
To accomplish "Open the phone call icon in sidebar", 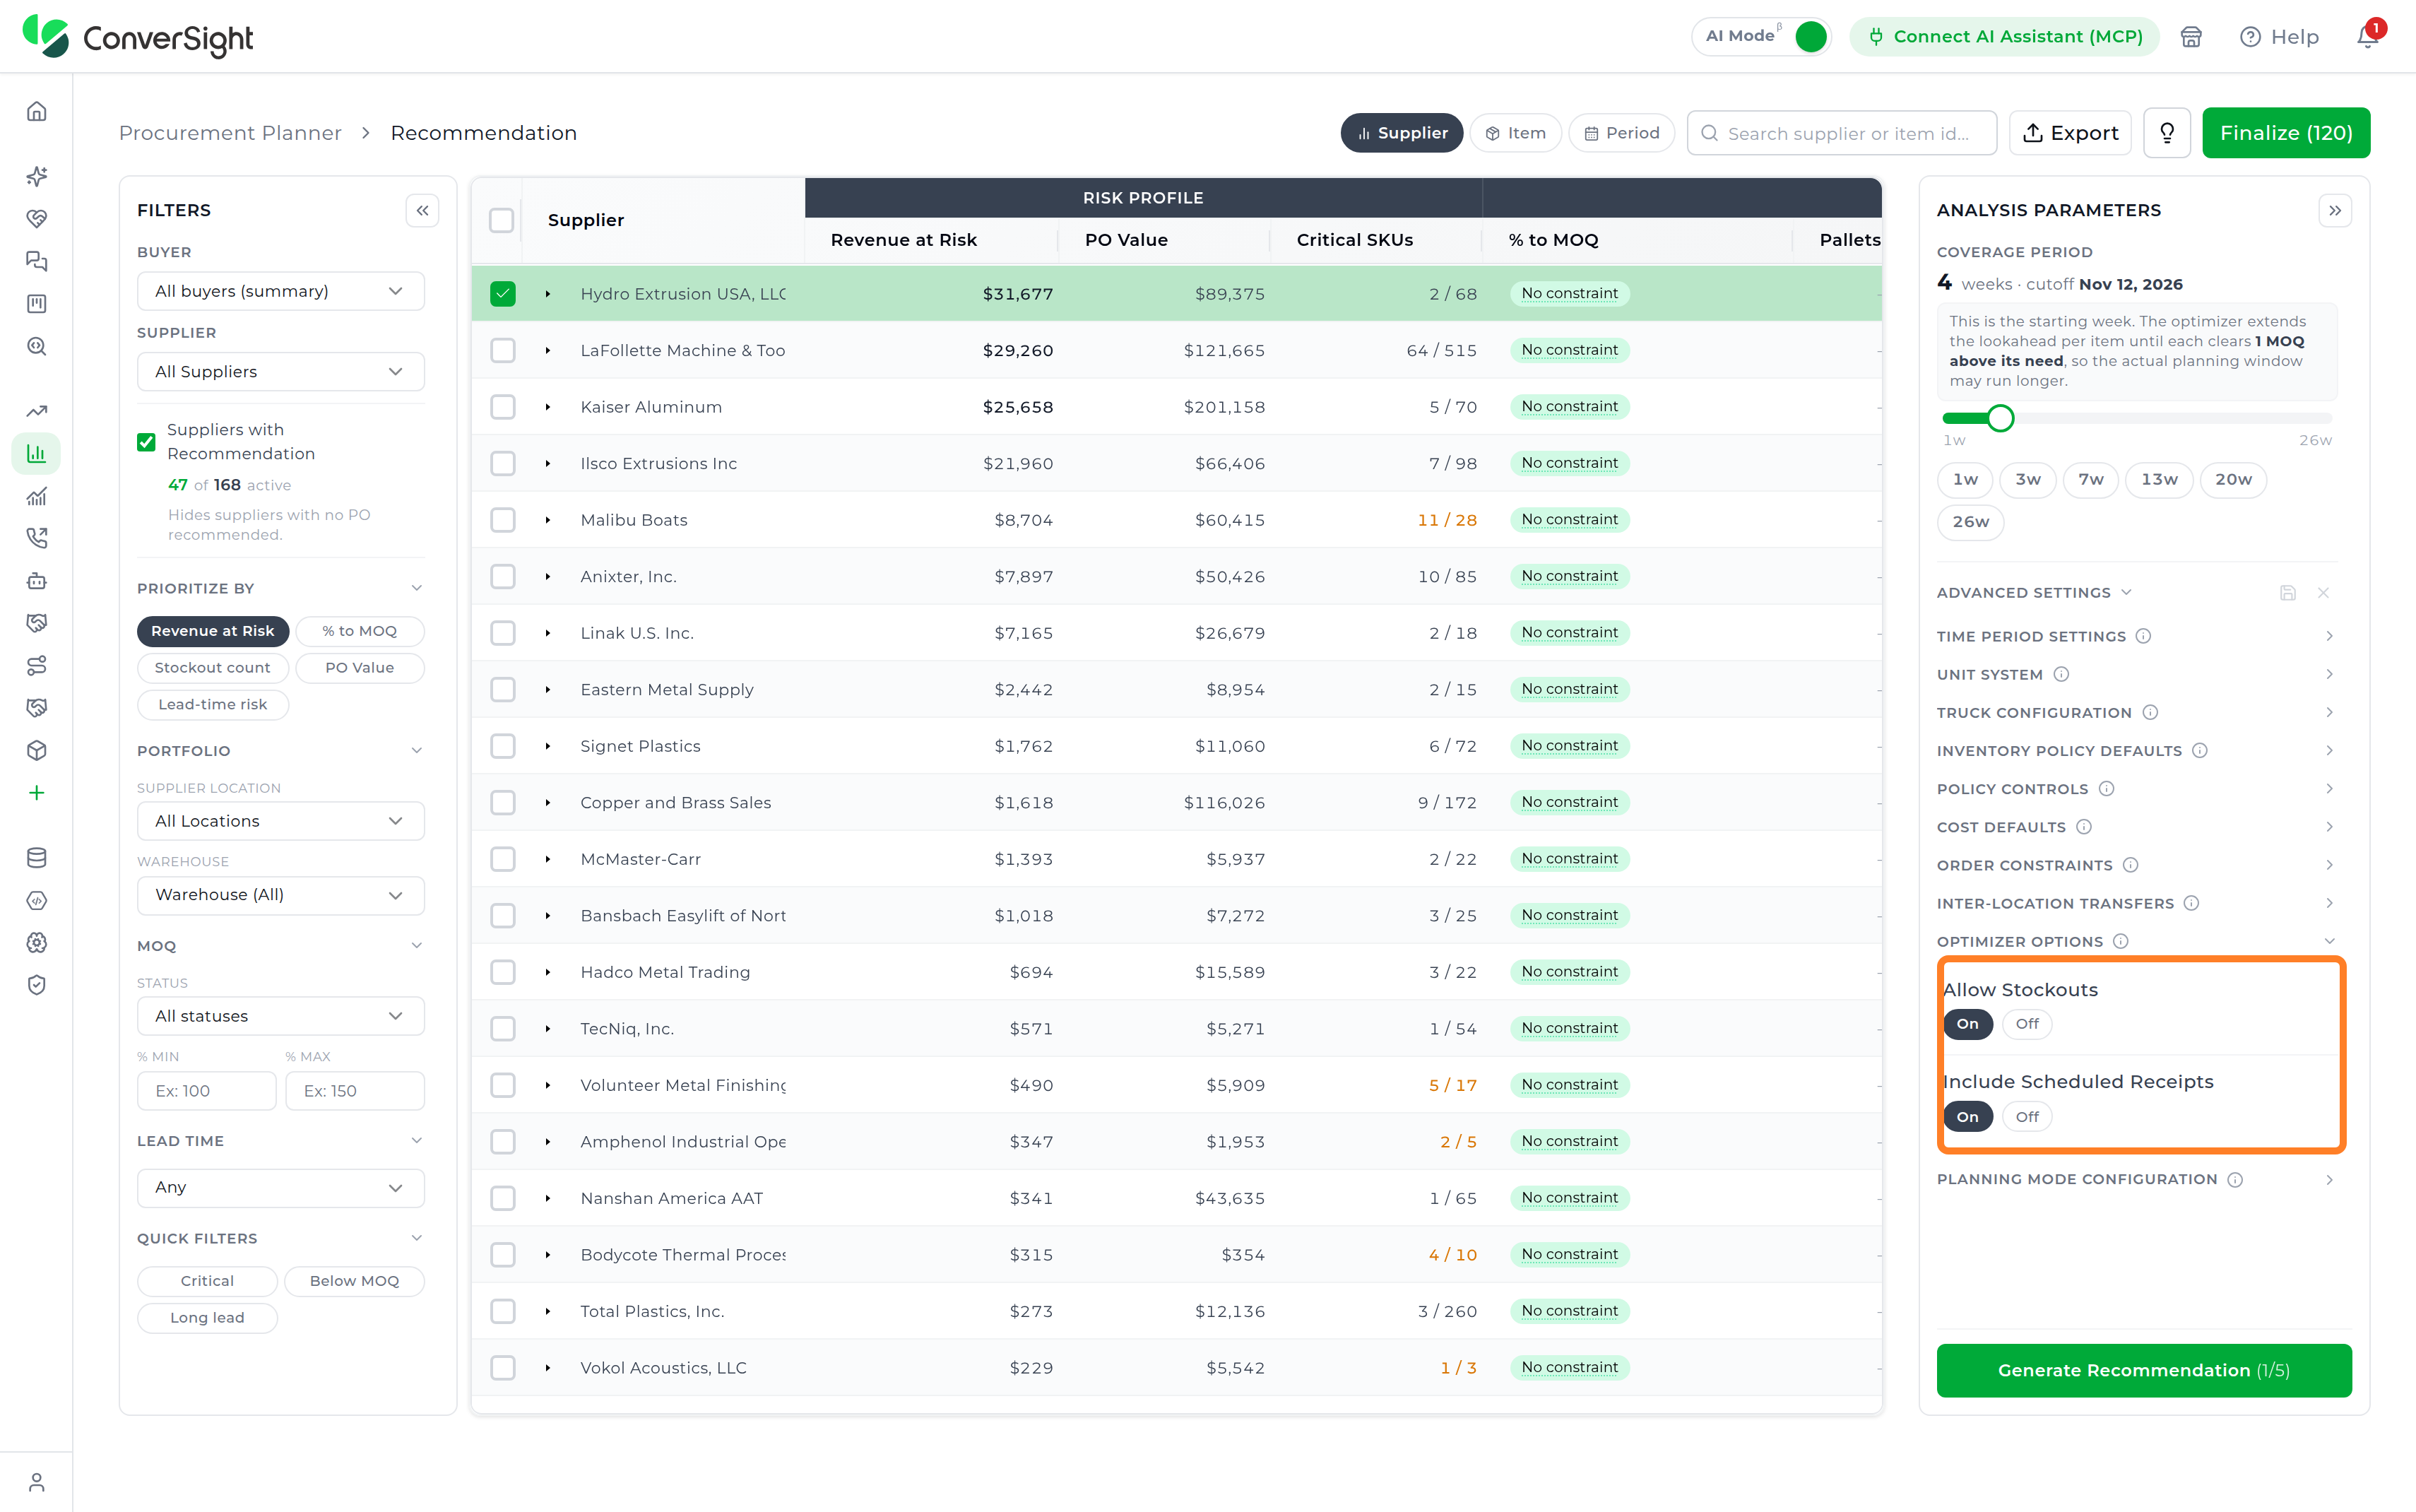I will pyautogui.click(x=37, y=538).
